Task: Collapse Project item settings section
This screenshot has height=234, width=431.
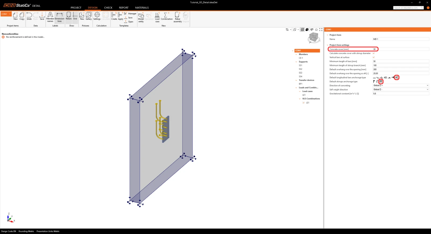Action: coord(328,45)
